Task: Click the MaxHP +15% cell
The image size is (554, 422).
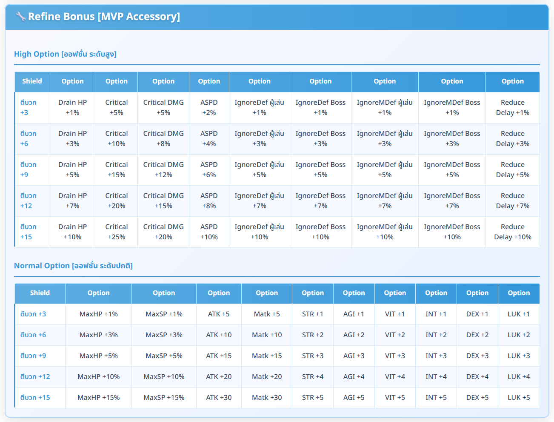Action: [x=99, y=397]
